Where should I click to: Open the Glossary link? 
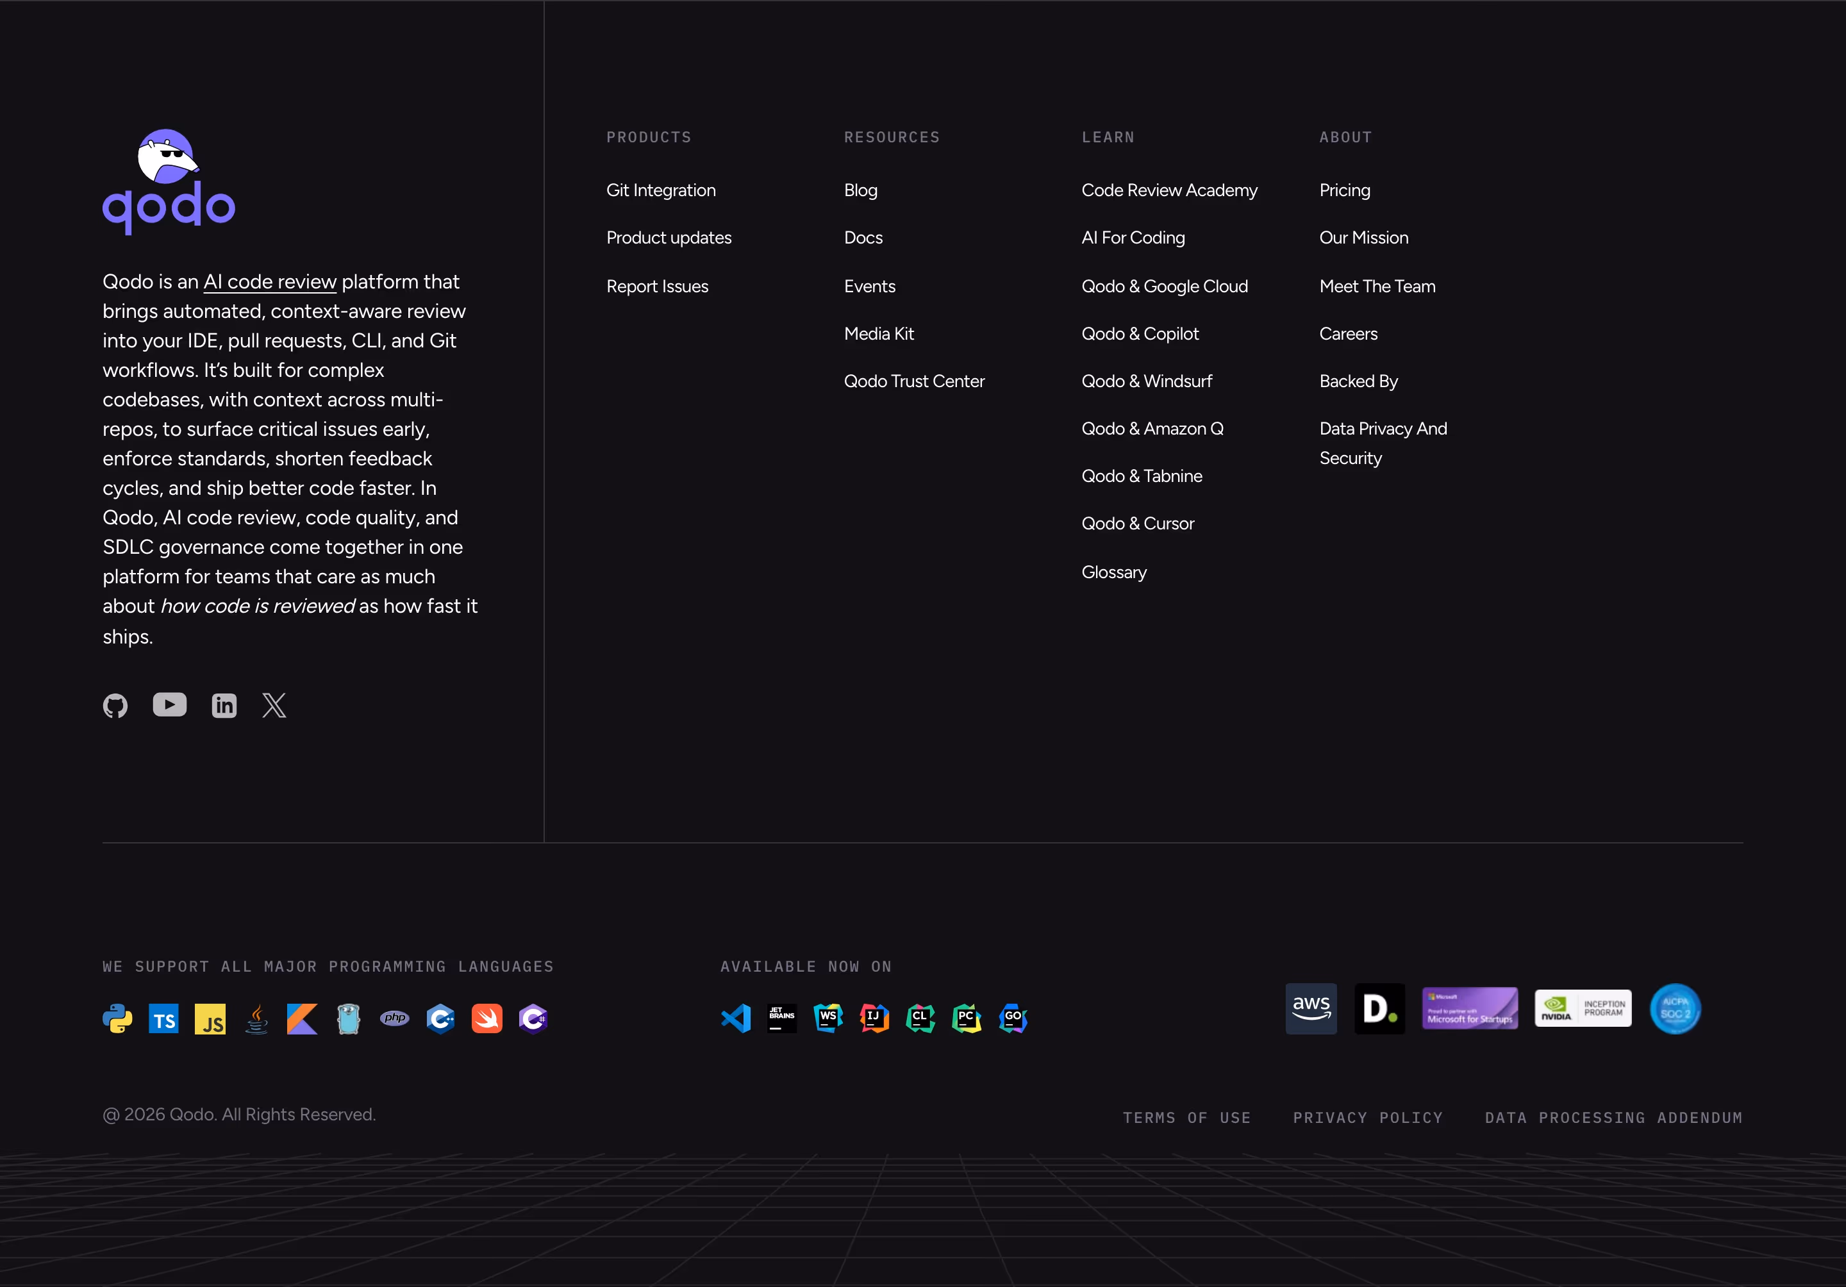point(1115,572)
